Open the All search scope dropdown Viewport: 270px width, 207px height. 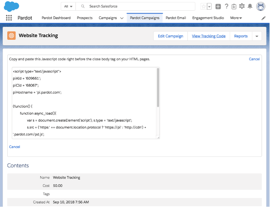tap(68, 6)
